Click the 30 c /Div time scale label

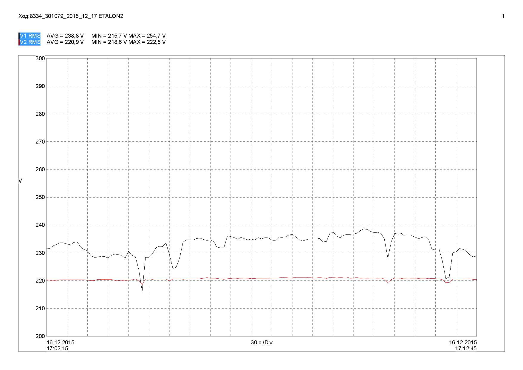(261, 342)
